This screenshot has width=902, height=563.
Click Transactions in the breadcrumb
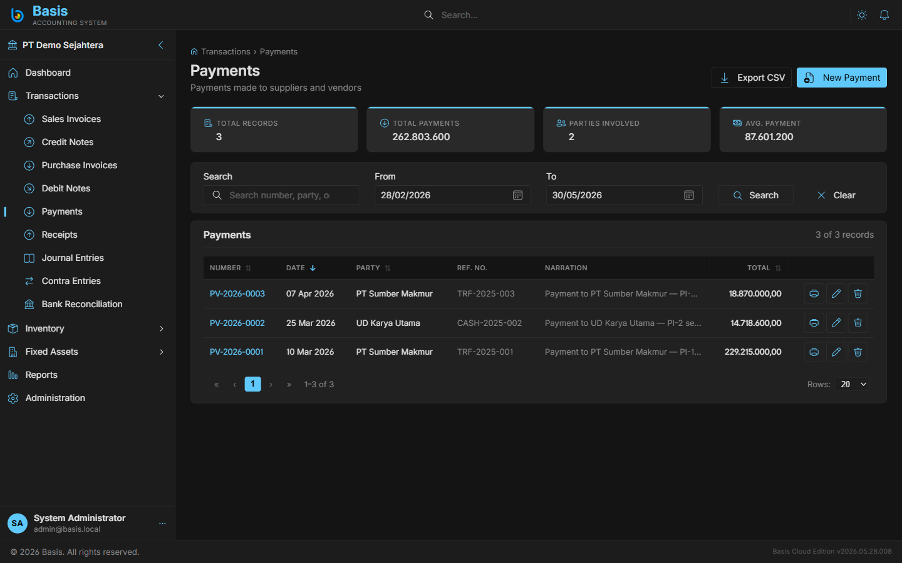(x=225, y=52)
